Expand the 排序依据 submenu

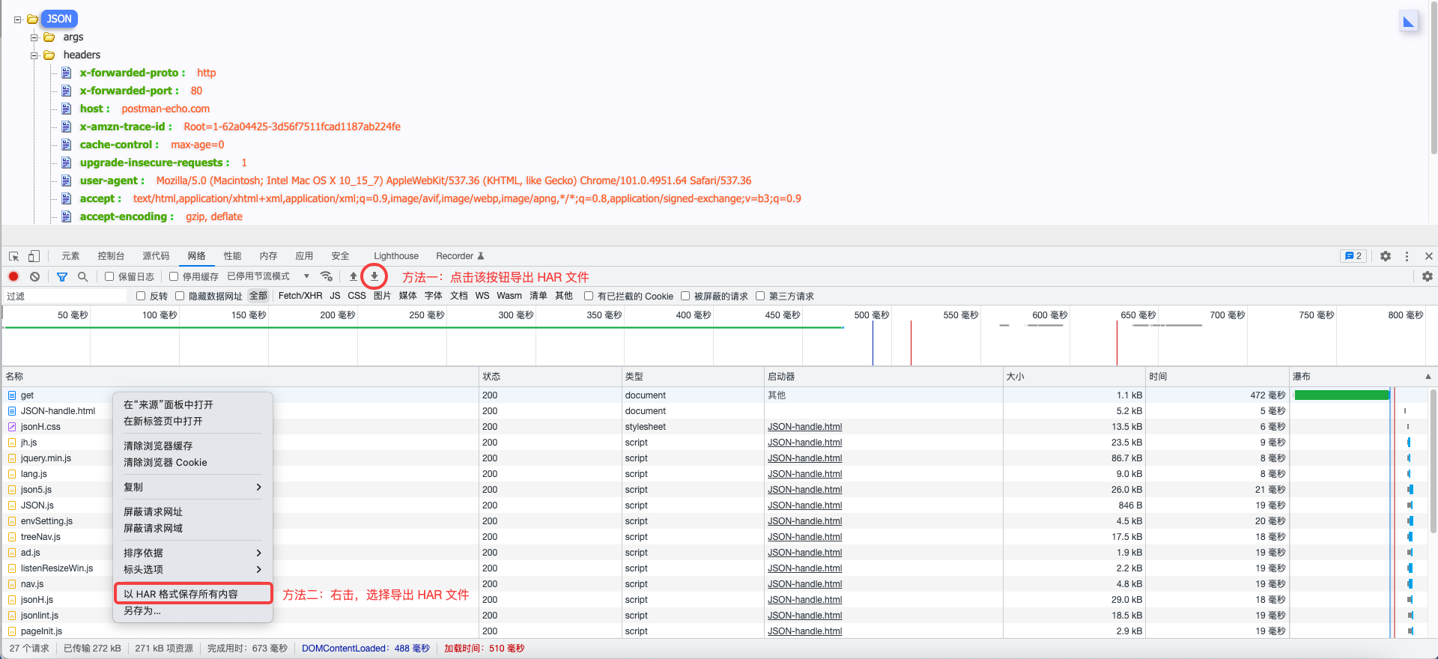click(192, 553)
